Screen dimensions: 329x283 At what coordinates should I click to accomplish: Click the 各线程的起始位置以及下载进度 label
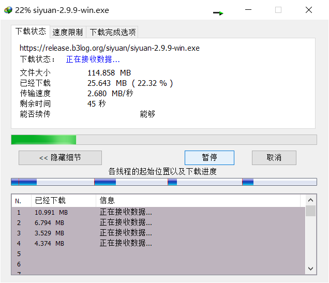pos(162,171)
